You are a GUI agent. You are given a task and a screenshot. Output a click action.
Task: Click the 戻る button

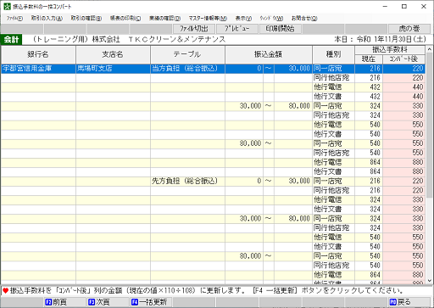click(409, 302)
